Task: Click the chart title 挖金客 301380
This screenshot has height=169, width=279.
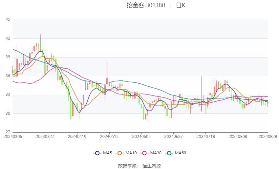Action: [x=146, y=5]
